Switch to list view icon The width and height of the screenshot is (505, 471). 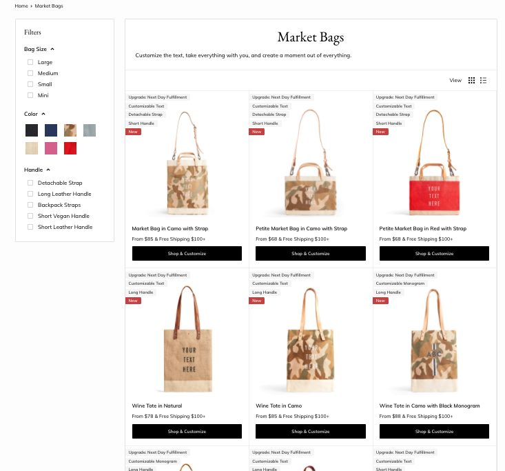[x=483, y=80]
